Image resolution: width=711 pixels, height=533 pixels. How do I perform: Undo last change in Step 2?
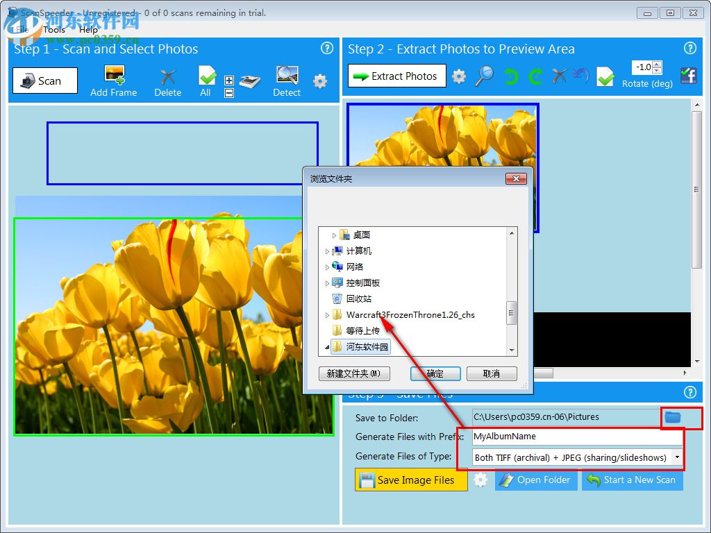pos(581,76)
